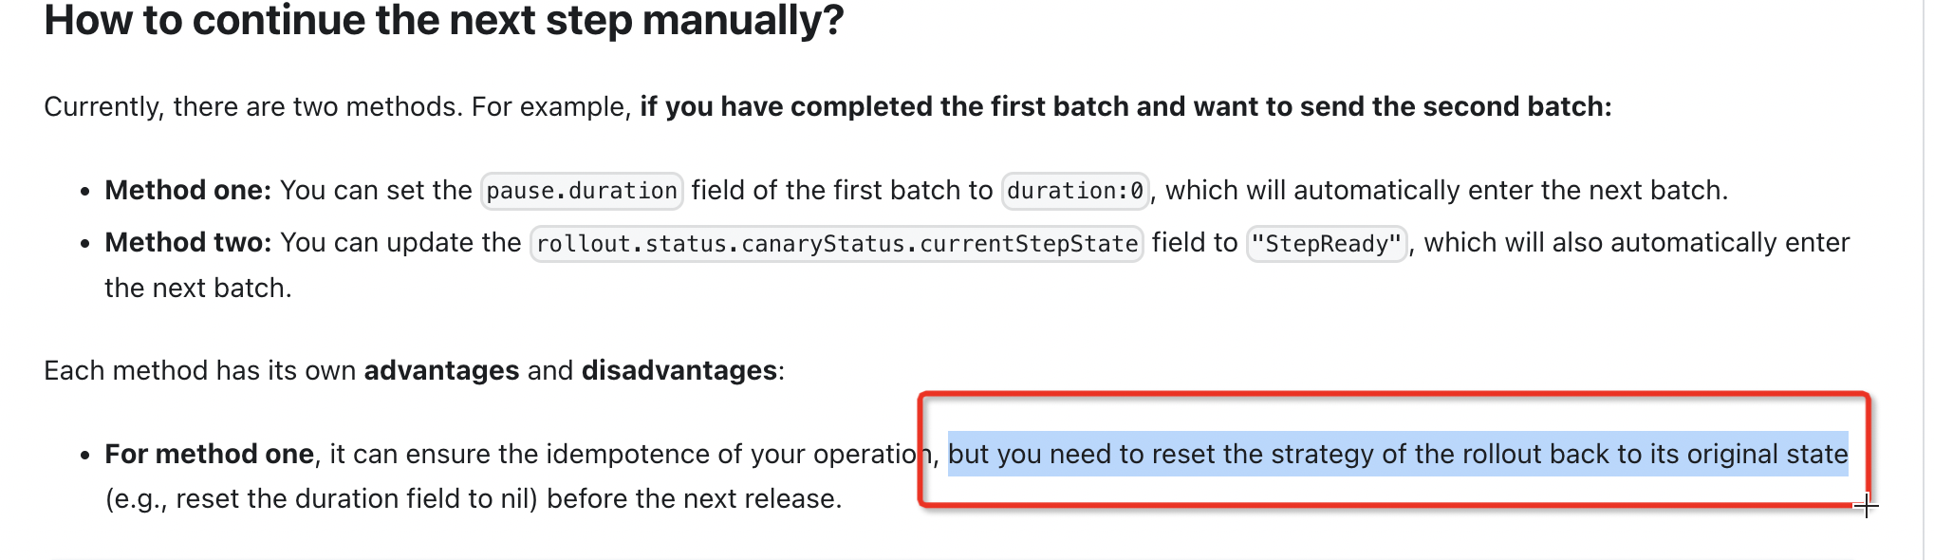
Task: Click the bold "Method one:" label
Action: (x=188, y=191)
